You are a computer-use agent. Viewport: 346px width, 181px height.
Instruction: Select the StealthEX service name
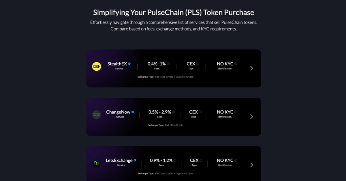118,64
